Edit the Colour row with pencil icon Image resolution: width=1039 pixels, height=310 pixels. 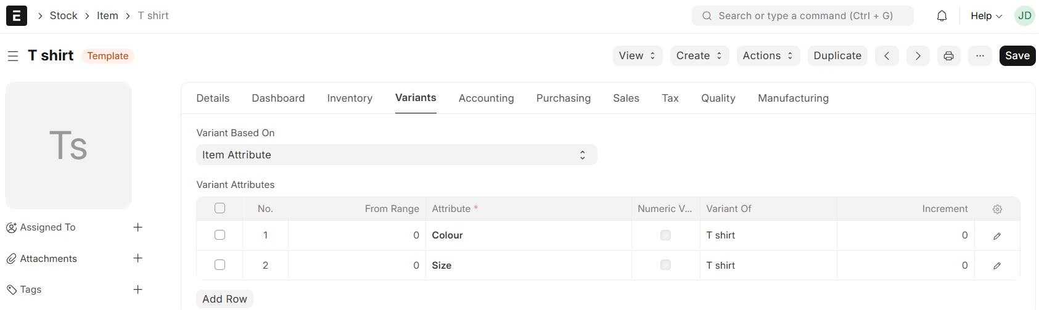[997, 236]
